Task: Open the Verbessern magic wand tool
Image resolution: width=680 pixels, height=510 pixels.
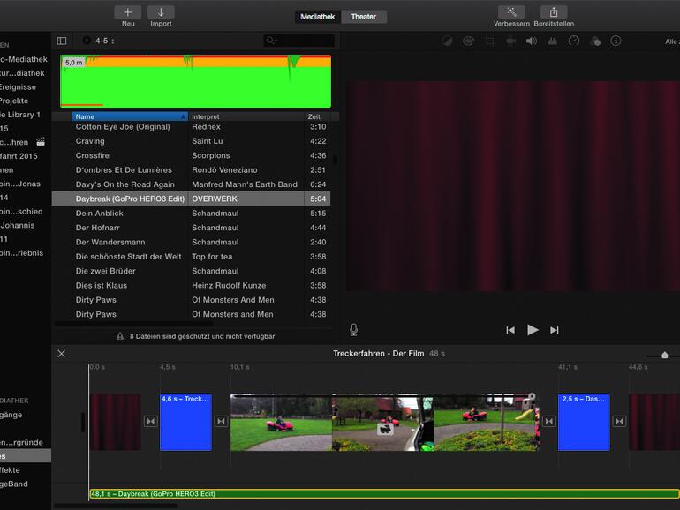Action: click(x=511, y=12)
